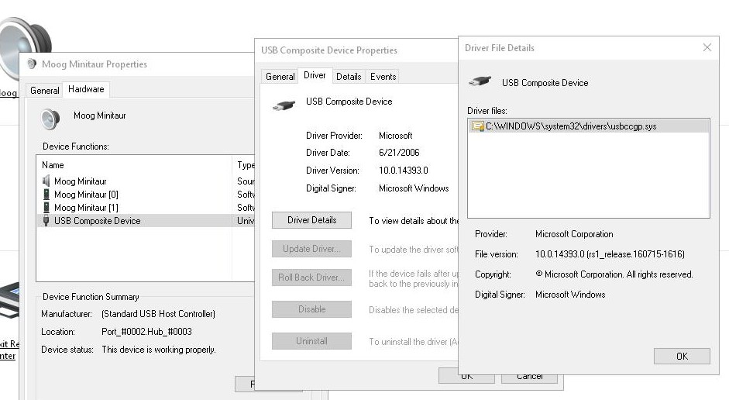The image size is (729, 400).
Task: Click the Moog Minitaur title bar speaker icon
Action: [x=32, y=64]
